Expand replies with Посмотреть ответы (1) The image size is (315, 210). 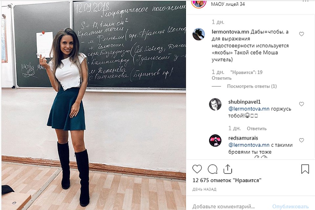(252, 86)
